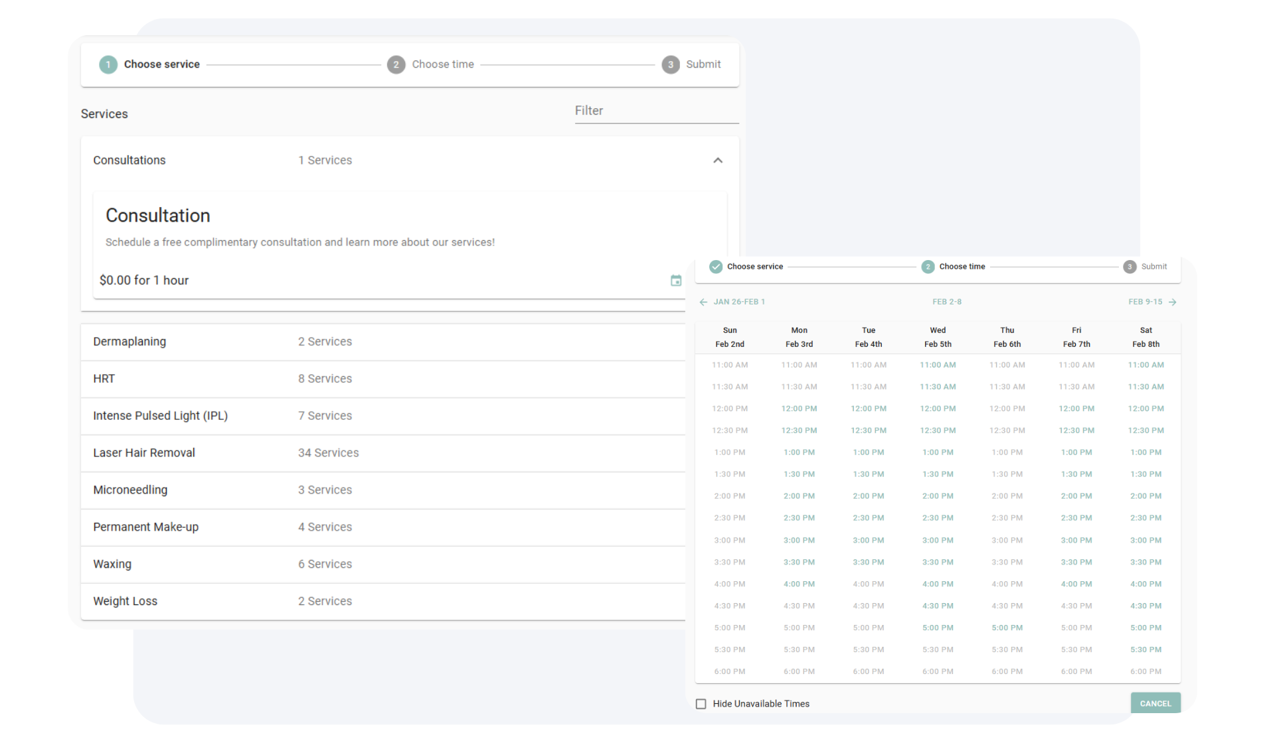Click '34 Services' count text

(x=328, y=453)
